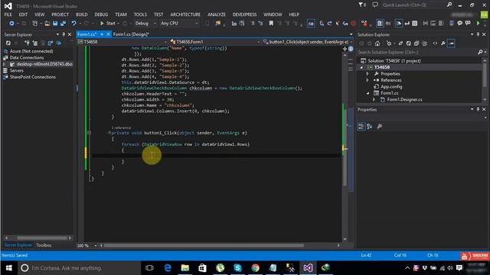This screenshot has width=490, height=275.
Task: Expand the References node in Solution Explorer
Action: [x=367, y=80]
